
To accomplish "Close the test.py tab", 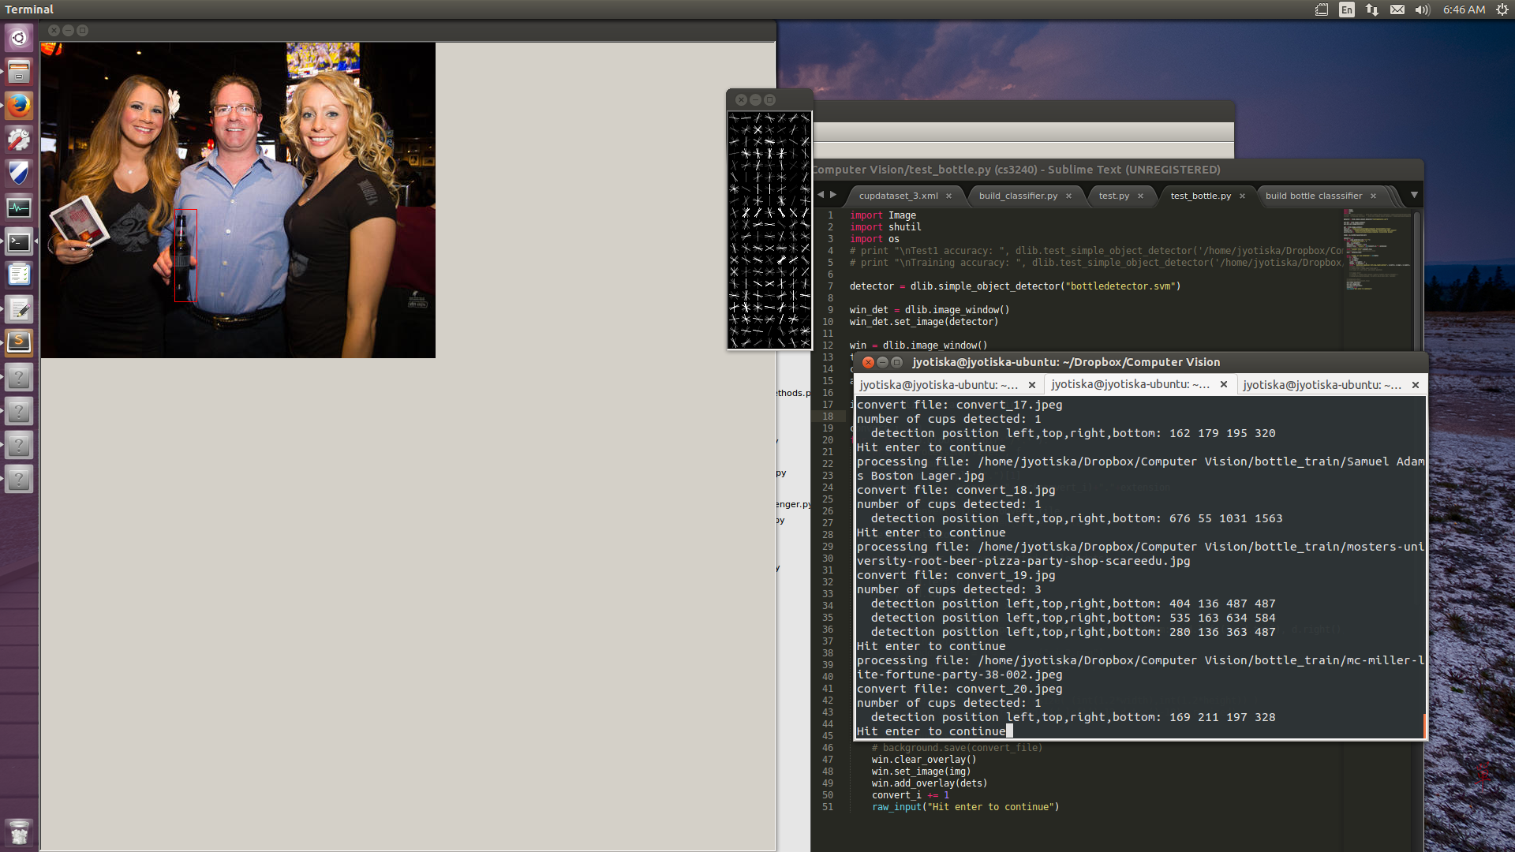I will click(1140, 196).
